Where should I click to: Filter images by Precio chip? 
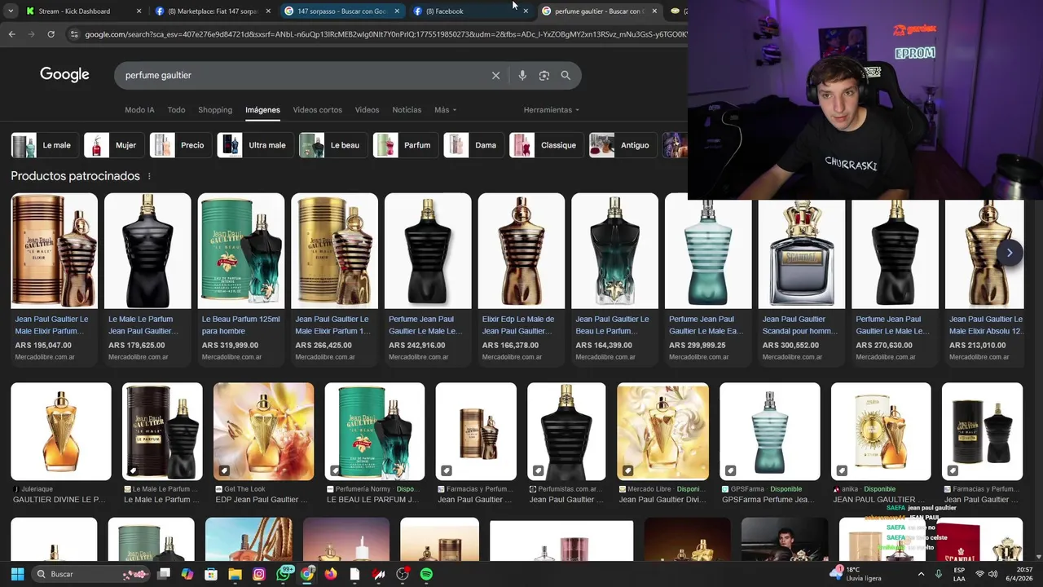pos(180,145)
